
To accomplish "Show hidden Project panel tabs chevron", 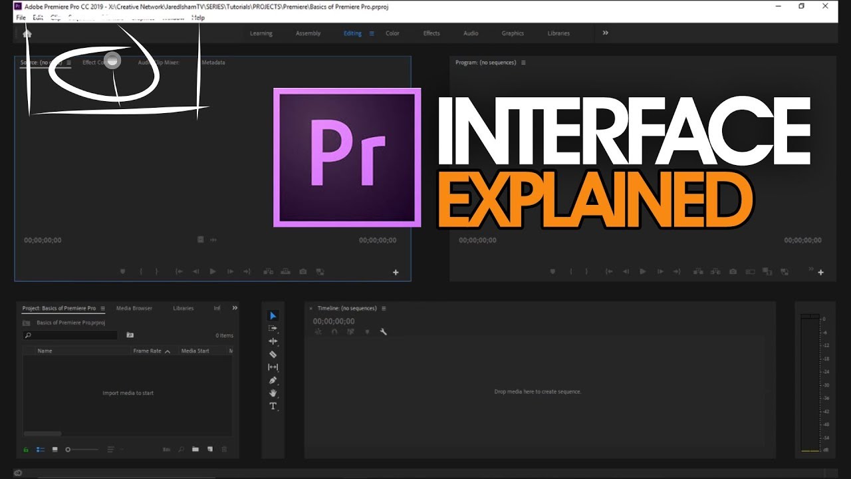I will tap(234, 308).
